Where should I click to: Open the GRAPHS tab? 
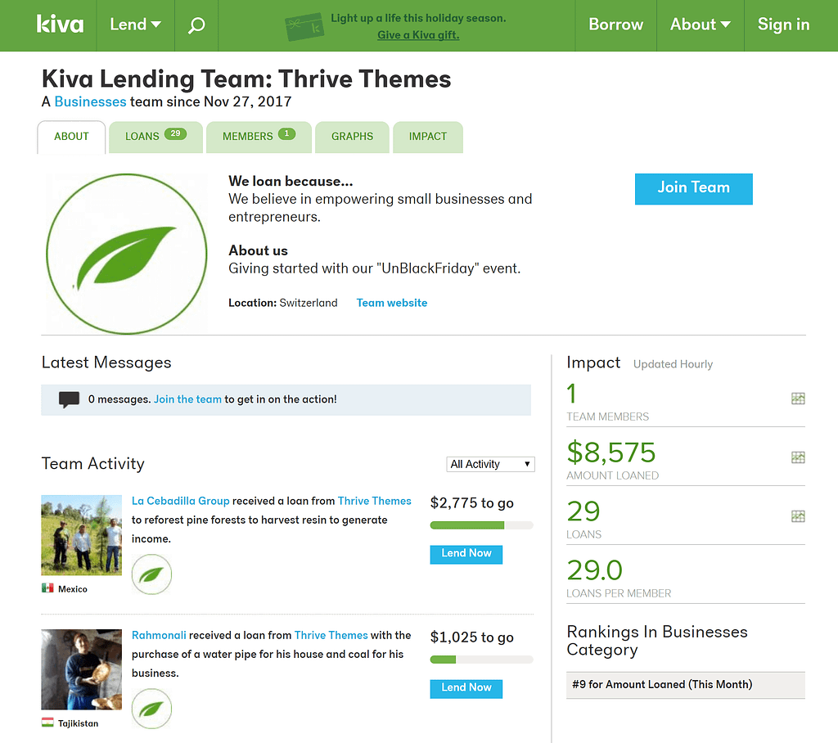click(x=352, y=137)
